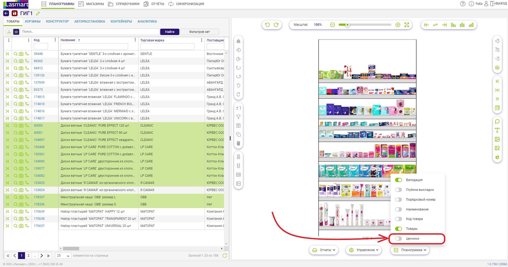Open the Отчеты dropdown button

324,250
